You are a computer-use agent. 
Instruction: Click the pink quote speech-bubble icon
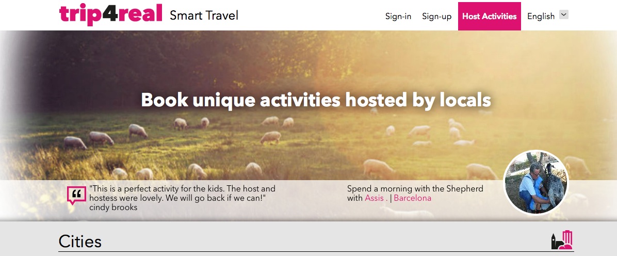coord(76,195)
